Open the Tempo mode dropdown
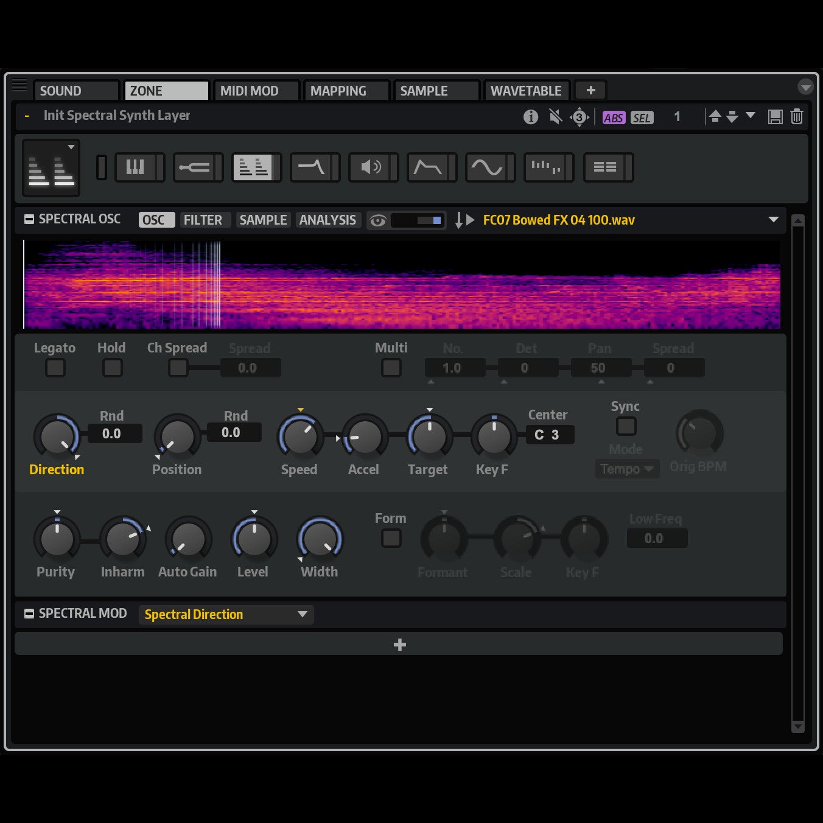 coord(627,469)
